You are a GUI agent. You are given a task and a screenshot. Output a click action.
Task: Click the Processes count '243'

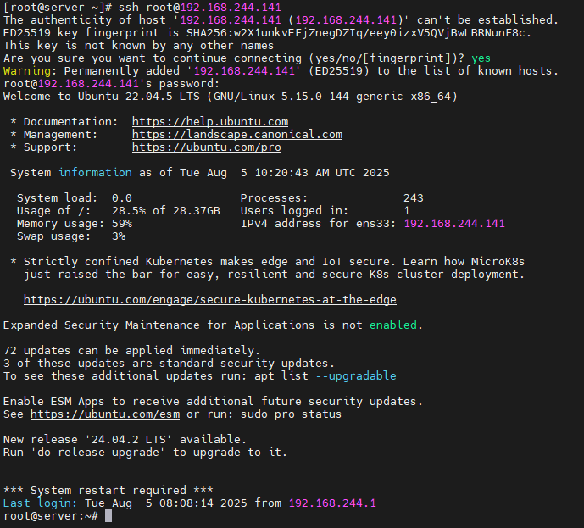414,198
